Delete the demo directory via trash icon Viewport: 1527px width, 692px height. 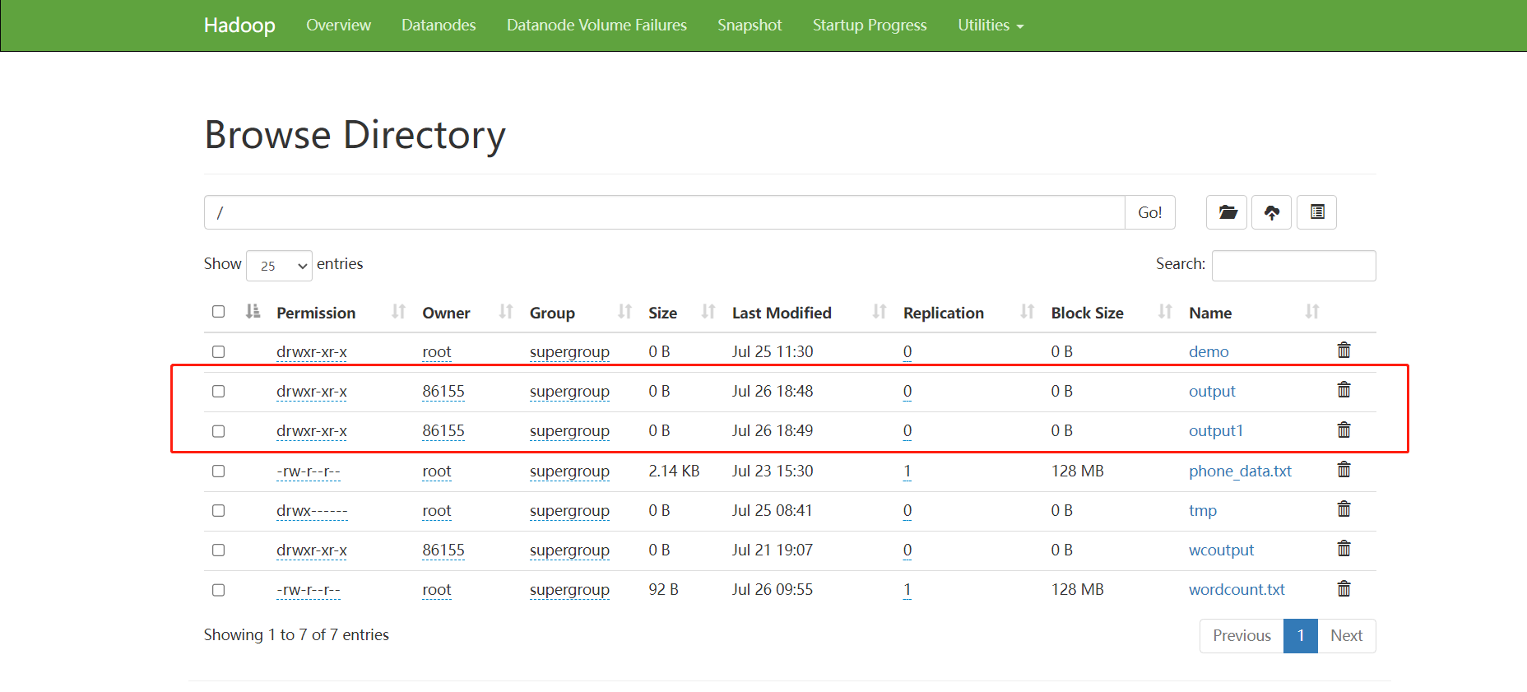(1344, 351)
